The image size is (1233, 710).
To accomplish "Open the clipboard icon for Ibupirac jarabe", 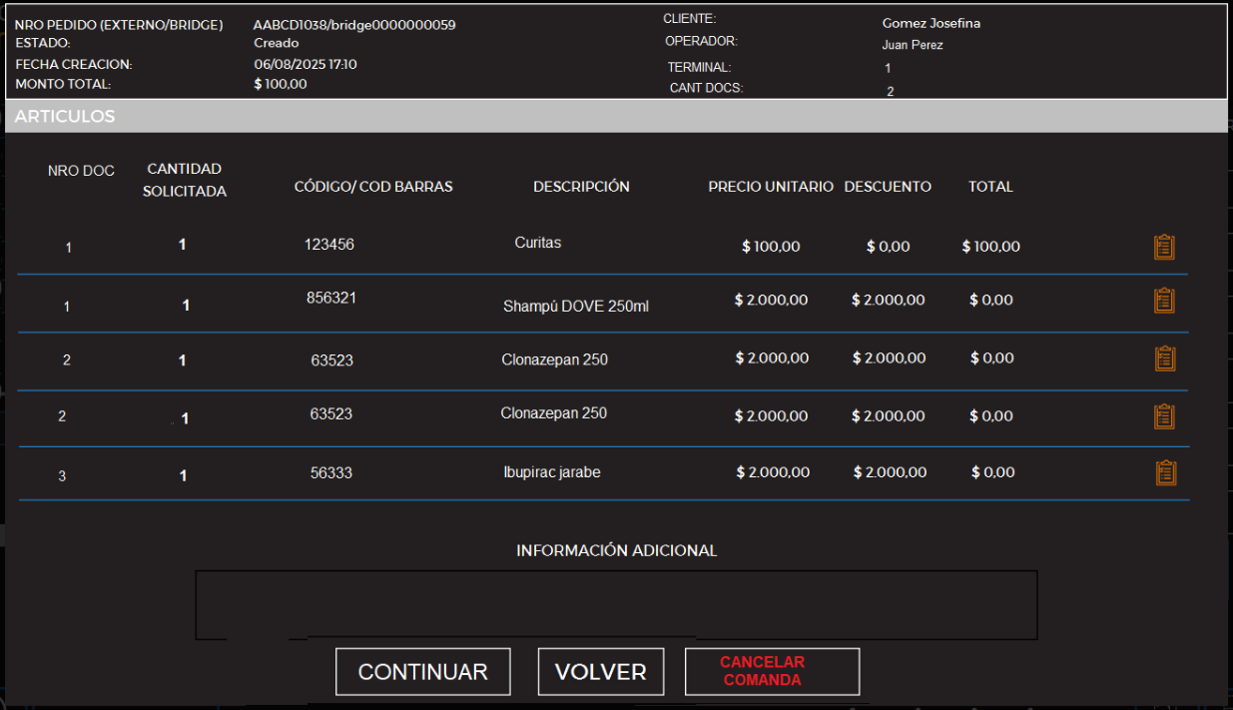I will pyautogui.click(x=1165, y=473).
